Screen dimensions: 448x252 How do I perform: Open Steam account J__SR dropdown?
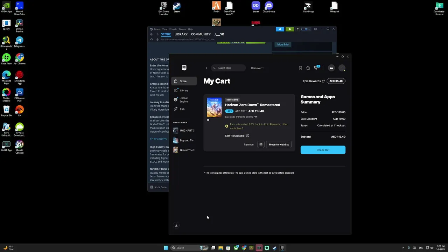click(x=305, y=29)
